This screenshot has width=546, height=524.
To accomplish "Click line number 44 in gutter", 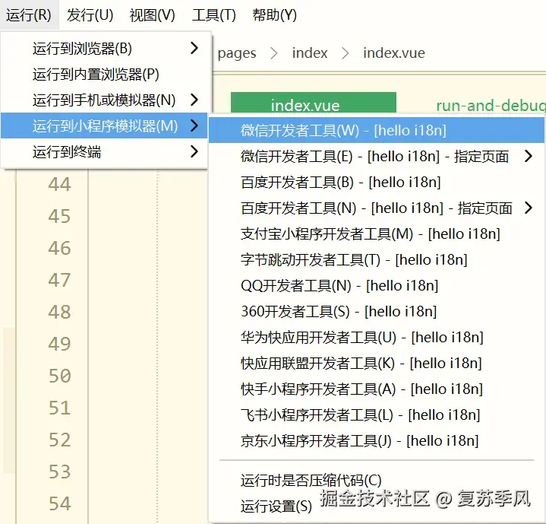I will (x=59, y=184).
